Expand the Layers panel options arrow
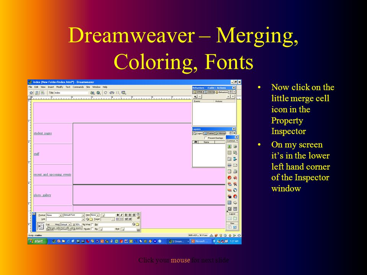 click(x=234, y=133)
